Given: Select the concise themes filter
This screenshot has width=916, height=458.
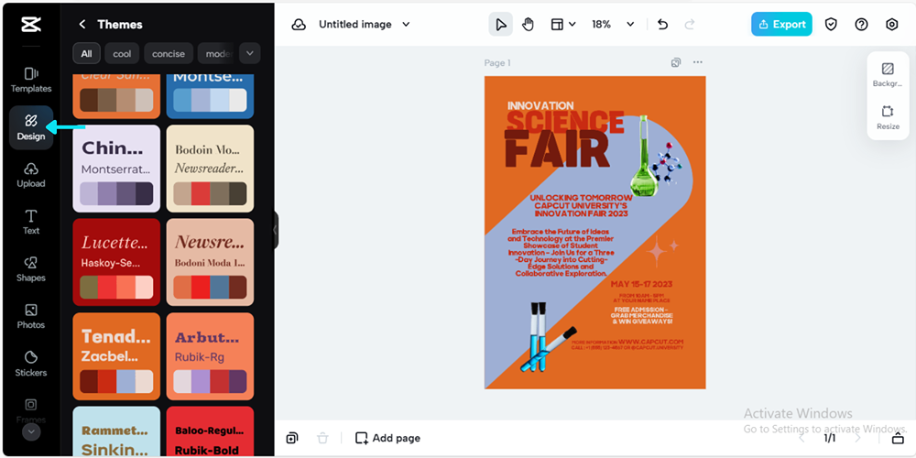Looking at the screenshot, I should [x=169, y=54].
